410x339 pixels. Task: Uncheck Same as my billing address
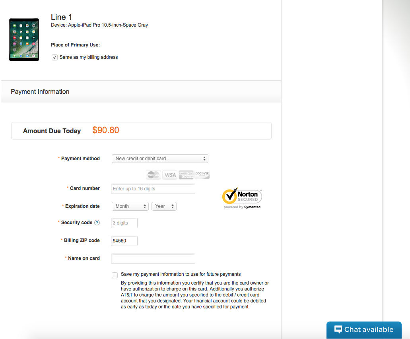point(54,58)
